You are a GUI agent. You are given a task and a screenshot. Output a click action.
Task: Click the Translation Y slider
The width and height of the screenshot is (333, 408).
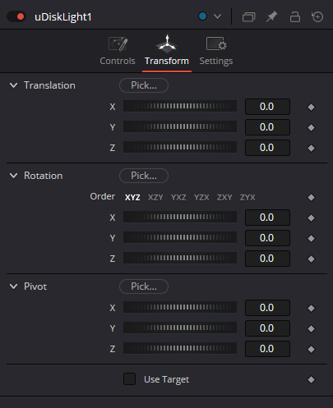pyautogui.click(x=180, y=126)
